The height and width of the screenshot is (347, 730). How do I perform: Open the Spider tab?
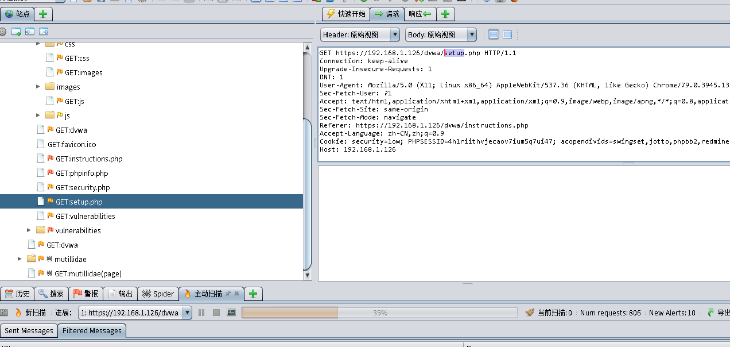coord(158,294)
